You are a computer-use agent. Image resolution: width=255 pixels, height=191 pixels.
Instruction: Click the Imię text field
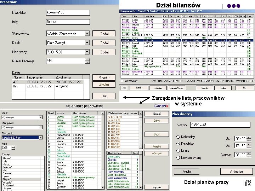[68, 22]
